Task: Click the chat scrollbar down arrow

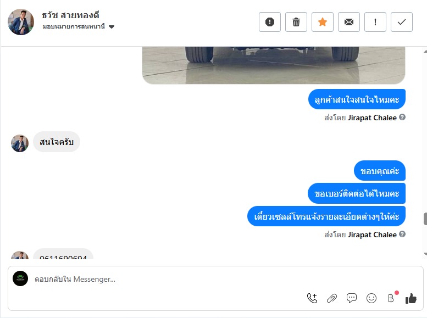Action: (425, 254)
